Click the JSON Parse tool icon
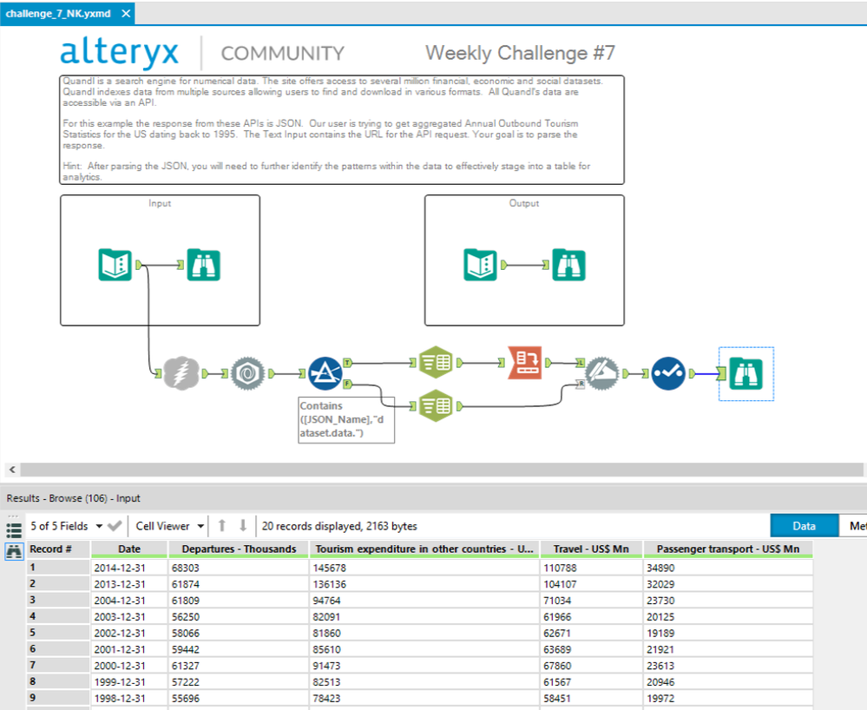 point(247,374)
